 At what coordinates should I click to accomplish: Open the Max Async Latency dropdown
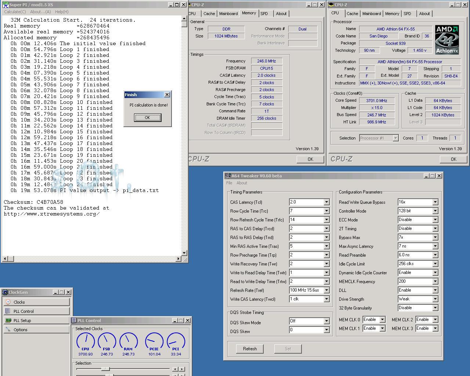point(435,246)
